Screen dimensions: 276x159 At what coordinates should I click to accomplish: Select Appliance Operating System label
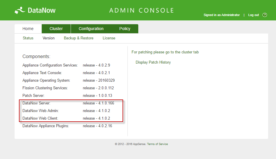[46, 80]
